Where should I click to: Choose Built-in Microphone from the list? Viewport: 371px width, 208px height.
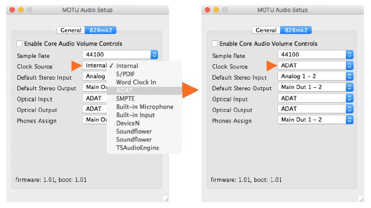144,107
